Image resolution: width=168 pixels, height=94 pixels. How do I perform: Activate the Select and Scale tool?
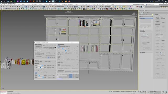pyautogui.click(x=30, y=7)
